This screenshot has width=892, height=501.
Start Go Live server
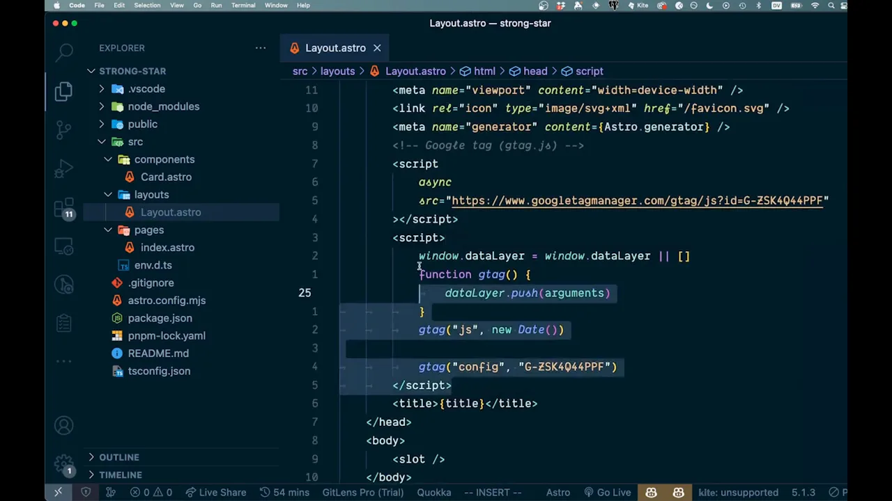606,492
